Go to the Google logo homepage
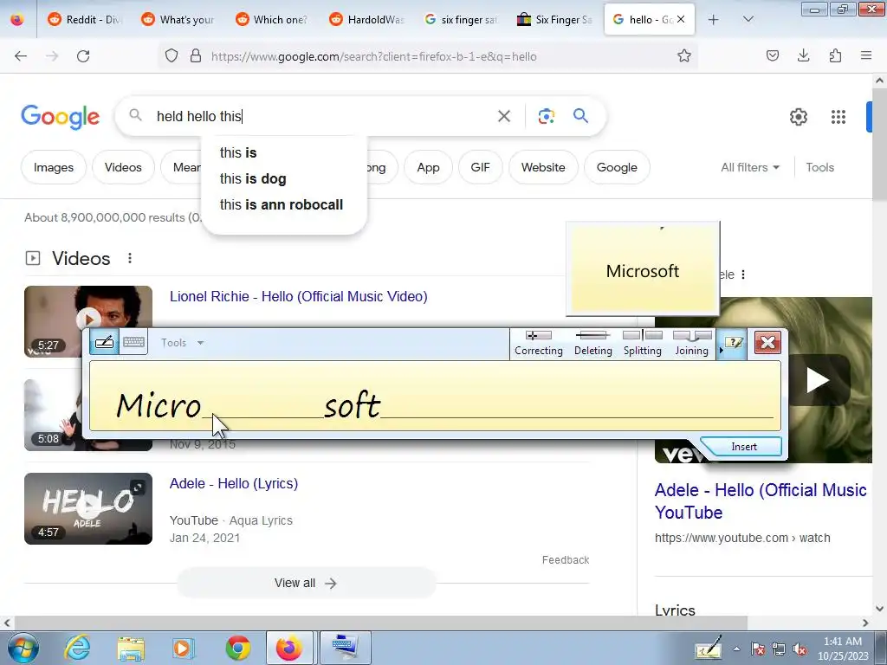 [60, 117]
